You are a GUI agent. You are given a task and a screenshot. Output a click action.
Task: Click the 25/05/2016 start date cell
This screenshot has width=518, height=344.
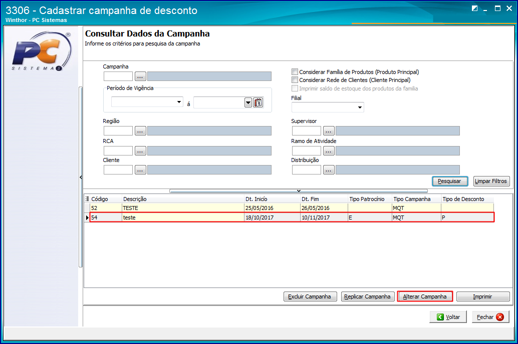coord(272,208)
